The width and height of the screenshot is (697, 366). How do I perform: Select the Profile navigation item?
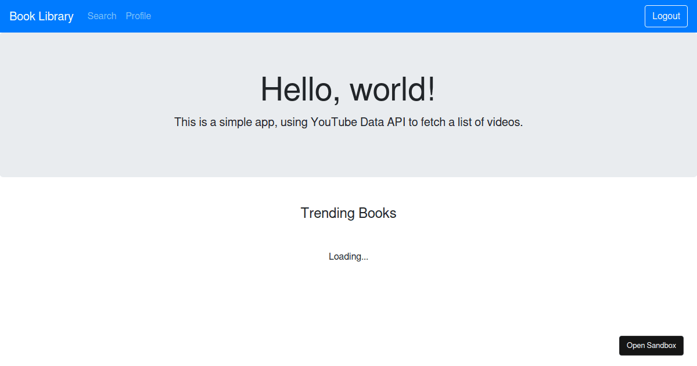(138, 16)
